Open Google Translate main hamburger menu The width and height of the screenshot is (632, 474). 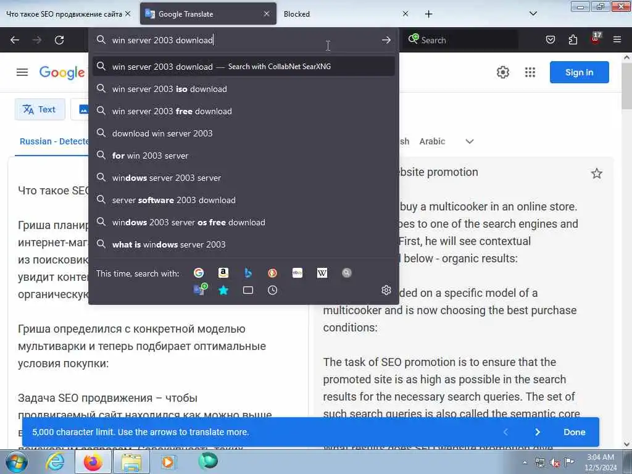pos(22,72)
